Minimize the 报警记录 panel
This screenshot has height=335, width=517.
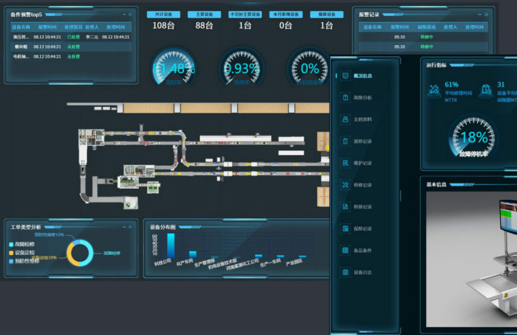click(x=480, y=15)
